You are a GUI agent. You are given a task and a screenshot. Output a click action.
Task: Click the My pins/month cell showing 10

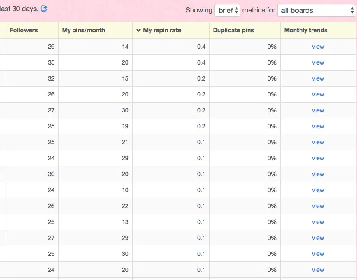[x=96, y=190]
